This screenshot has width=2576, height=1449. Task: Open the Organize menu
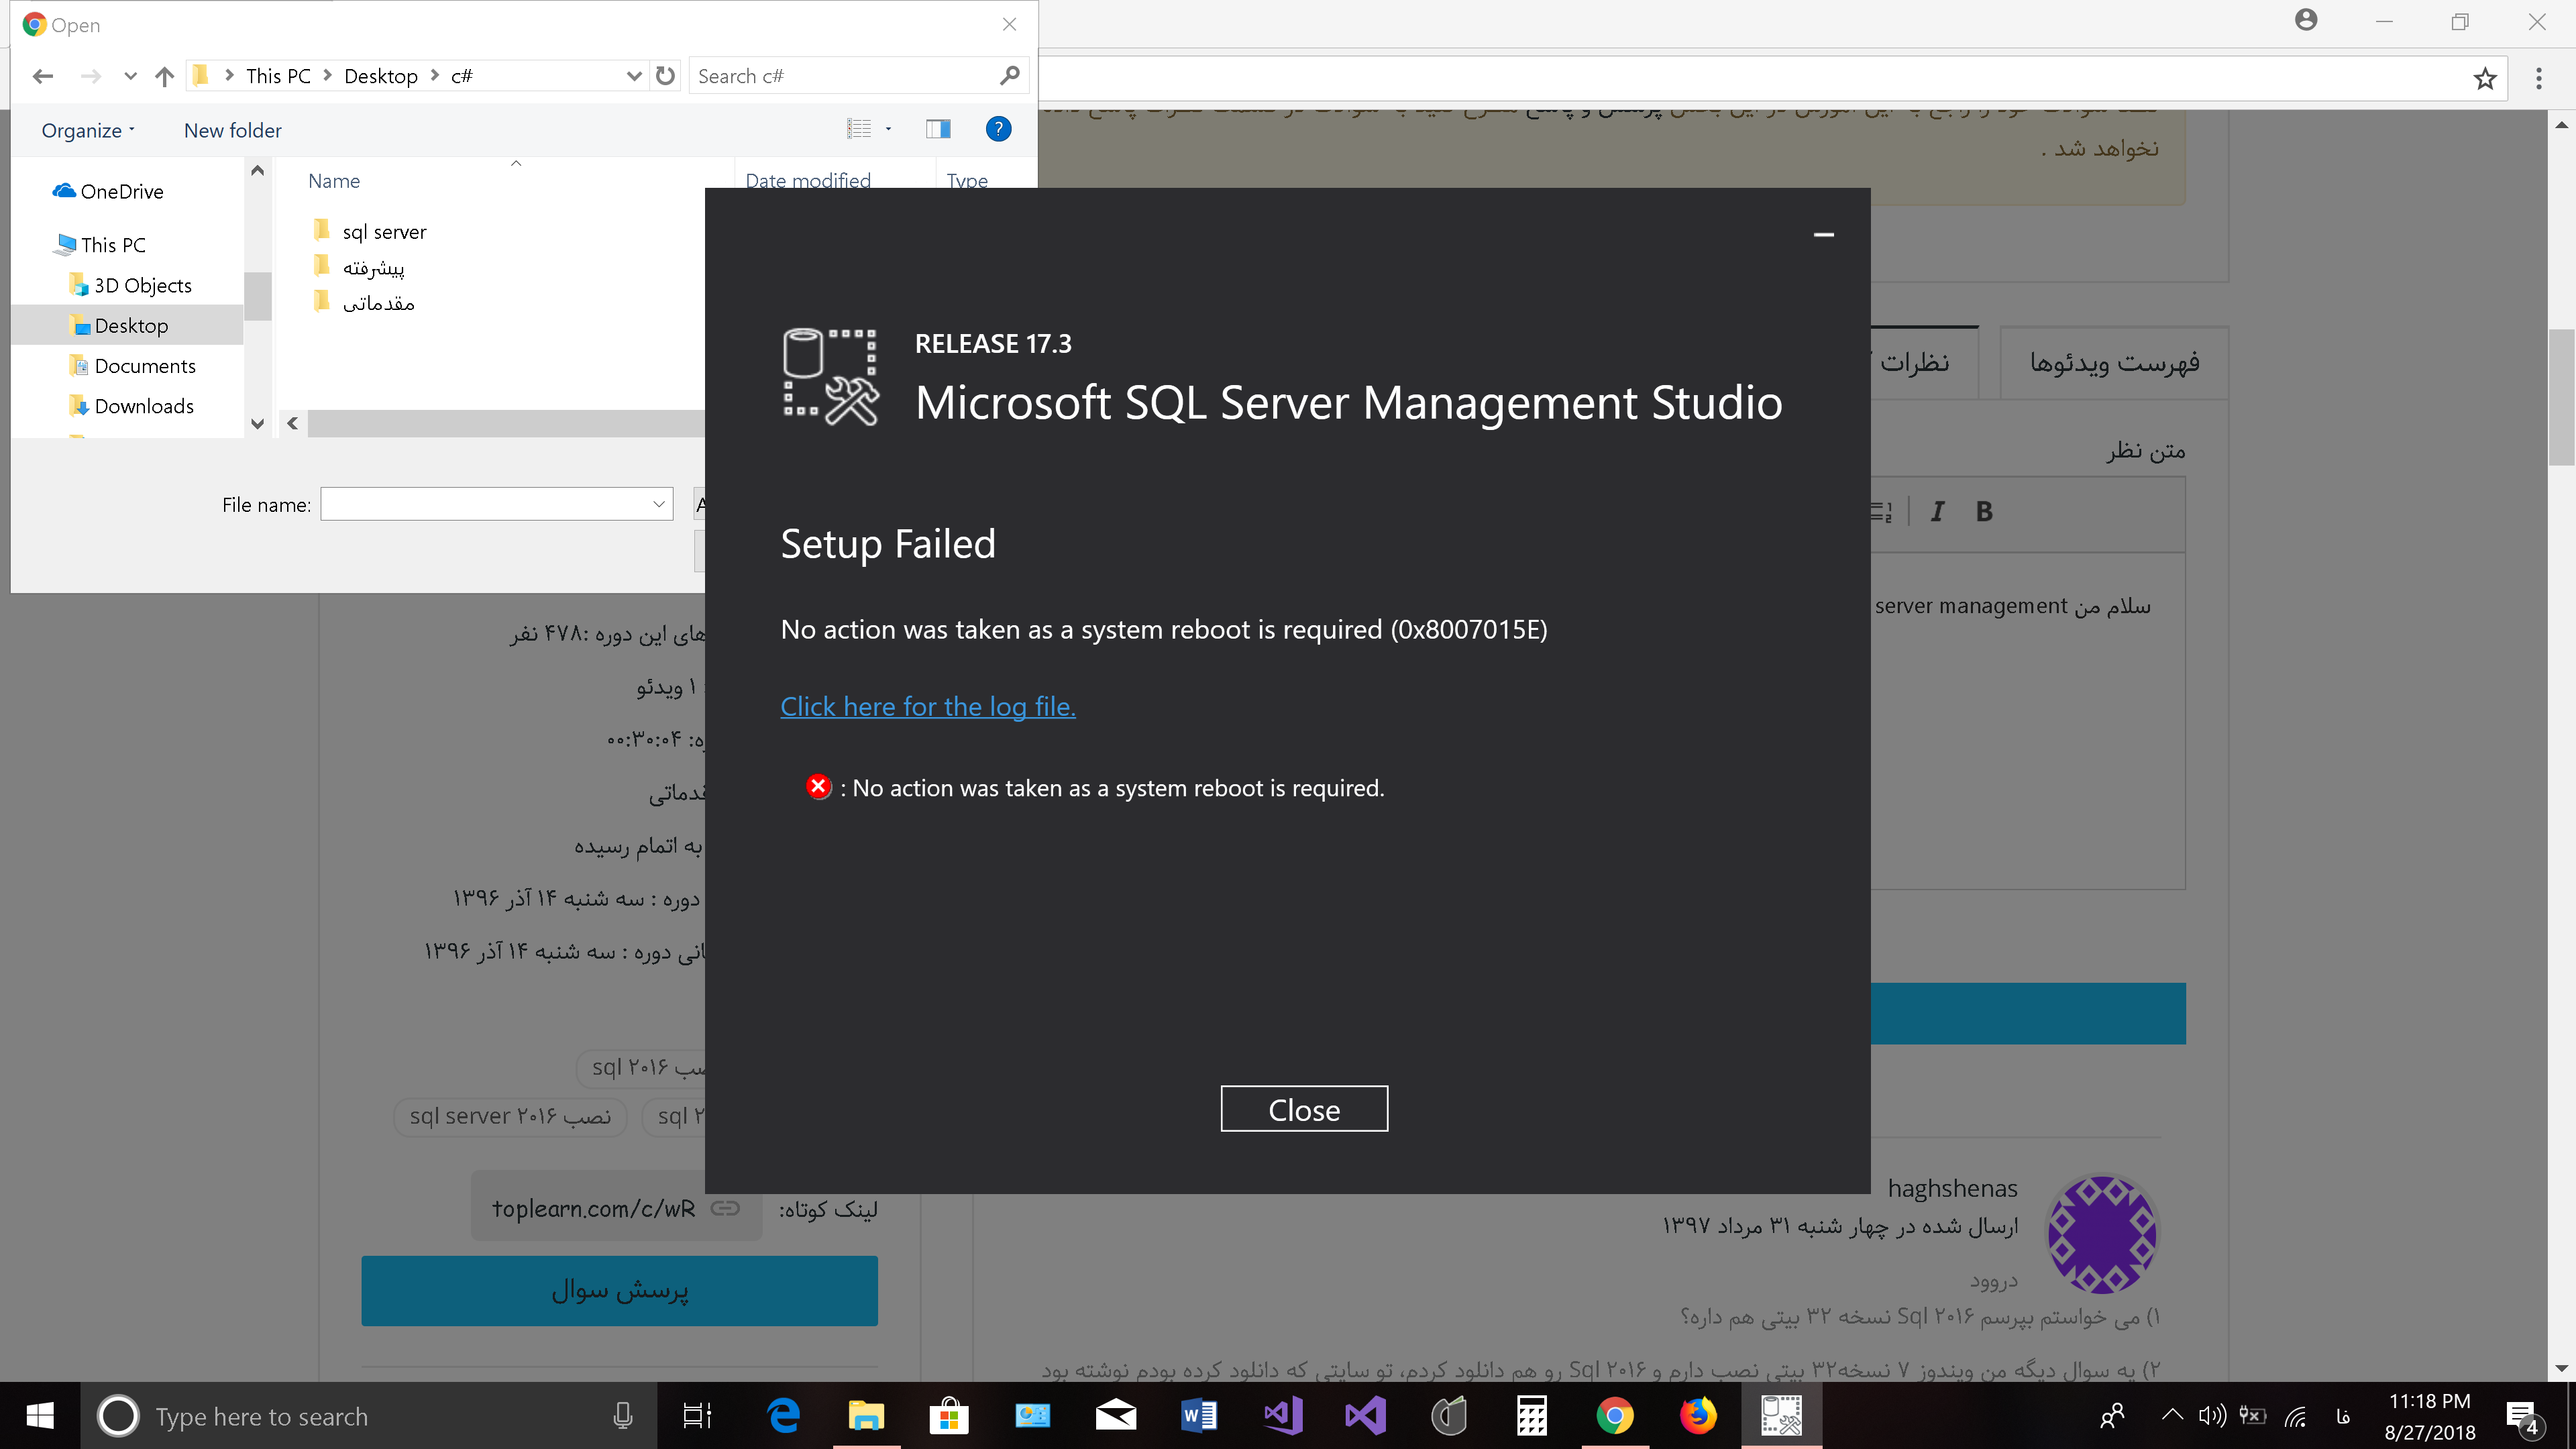88,130
